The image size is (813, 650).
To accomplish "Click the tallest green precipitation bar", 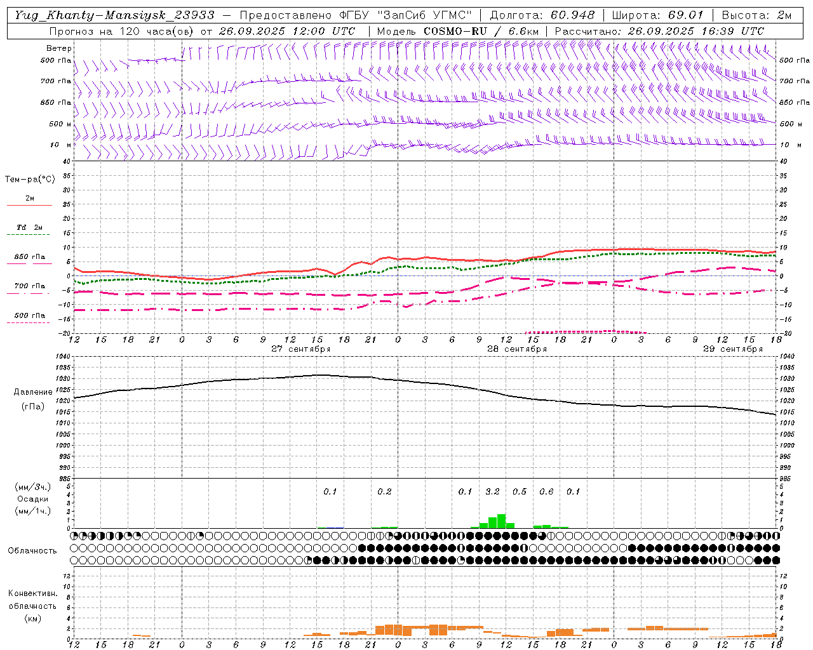I will pos(501,521).
